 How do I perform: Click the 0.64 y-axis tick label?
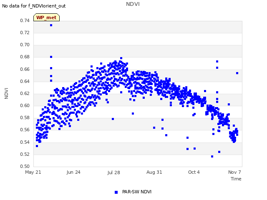(25, 81)
